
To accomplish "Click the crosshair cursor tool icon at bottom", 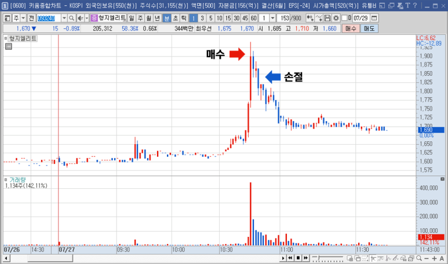I will tap(373, 258).
